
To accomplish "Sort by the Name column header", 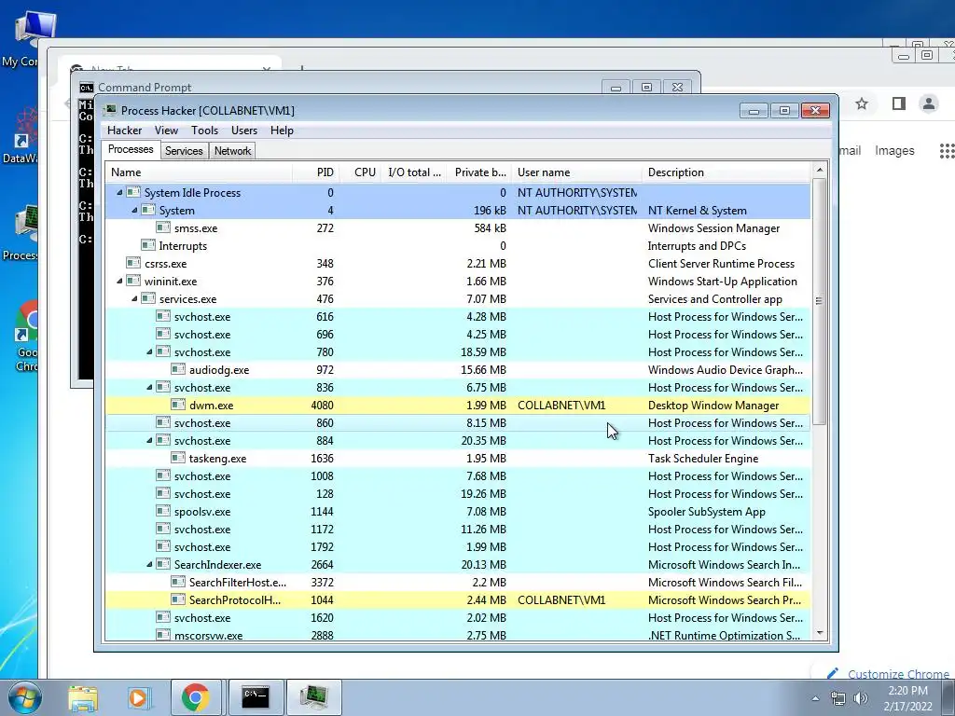I will click(x=199, y=172).
